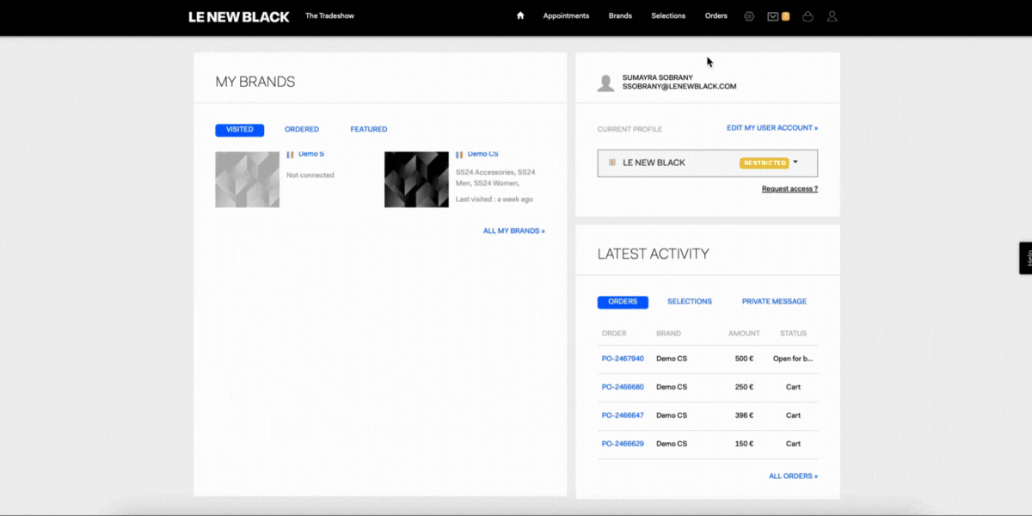1032x516 pixels.
Task: Click the Status column header
Action: (x=793, y=334)
